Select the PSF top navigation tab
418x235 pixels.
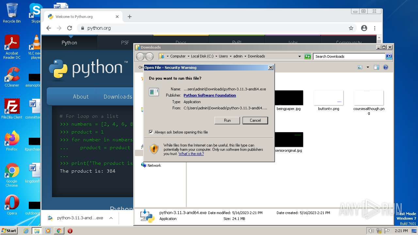[125, 42]
